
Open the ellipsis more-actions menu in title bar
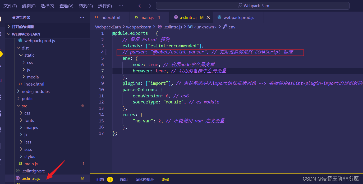point(121,6)
